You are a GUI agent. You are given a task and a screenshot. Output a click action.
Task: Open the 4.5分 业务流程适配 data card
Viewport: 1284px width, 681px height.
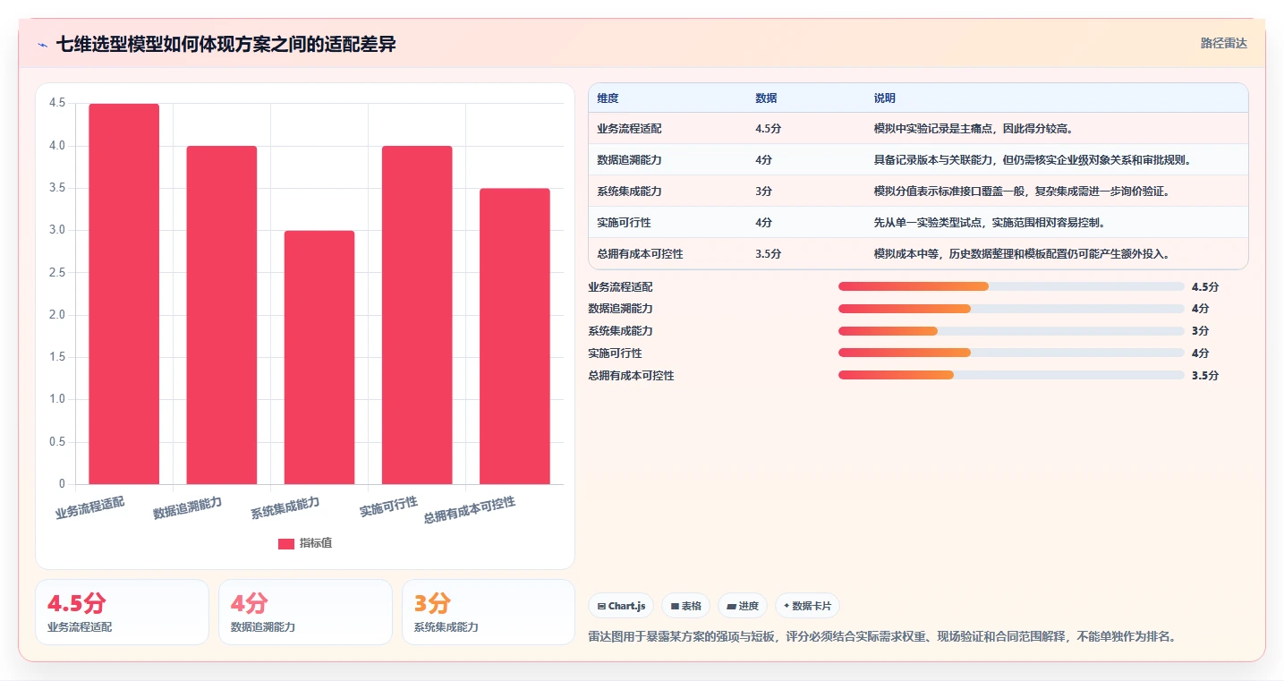tap(122, 612)
